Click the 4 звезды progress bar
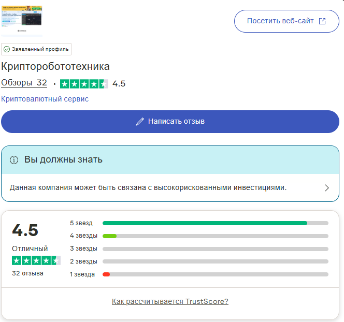Viewport: 344px width, 322px height. pyautogui.click(x=216, y=236)
